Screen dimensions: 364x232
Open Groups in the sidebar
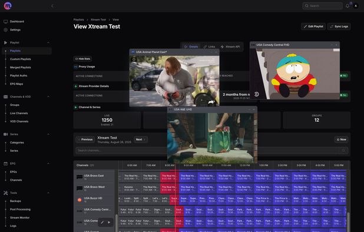point(15,105)
